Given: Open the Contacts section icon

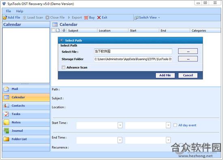Looking at the screenshot, I should click(6, 106).
